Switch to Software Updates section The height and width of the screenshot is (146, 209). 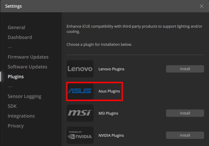27,67
